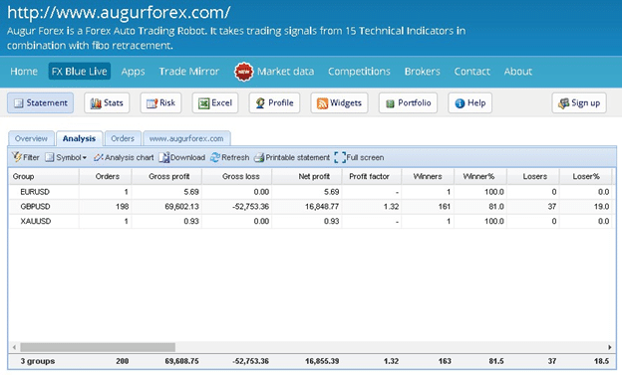Open the Widgets button
The width and height of the screenshot is (622, 375).
click(x=339, y=103)
